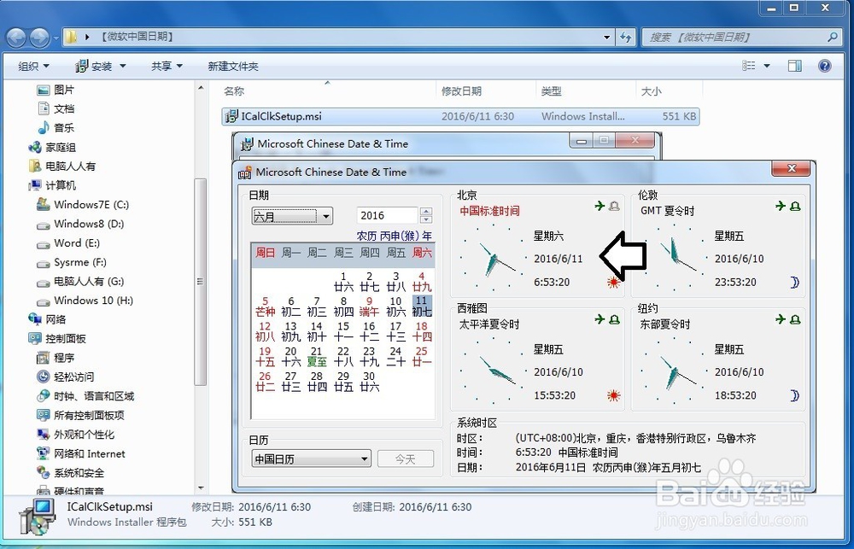Screen dimensions: 854x549
Task: Select day 30 廿六 in calendar
Action: pyautogui.click(x=369, y=382)
